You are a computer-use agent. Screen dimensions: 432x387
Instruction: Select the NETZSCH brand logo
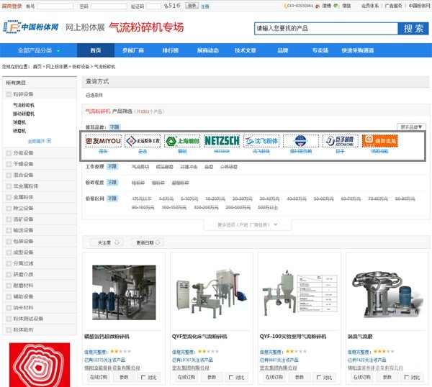[222, 140]
